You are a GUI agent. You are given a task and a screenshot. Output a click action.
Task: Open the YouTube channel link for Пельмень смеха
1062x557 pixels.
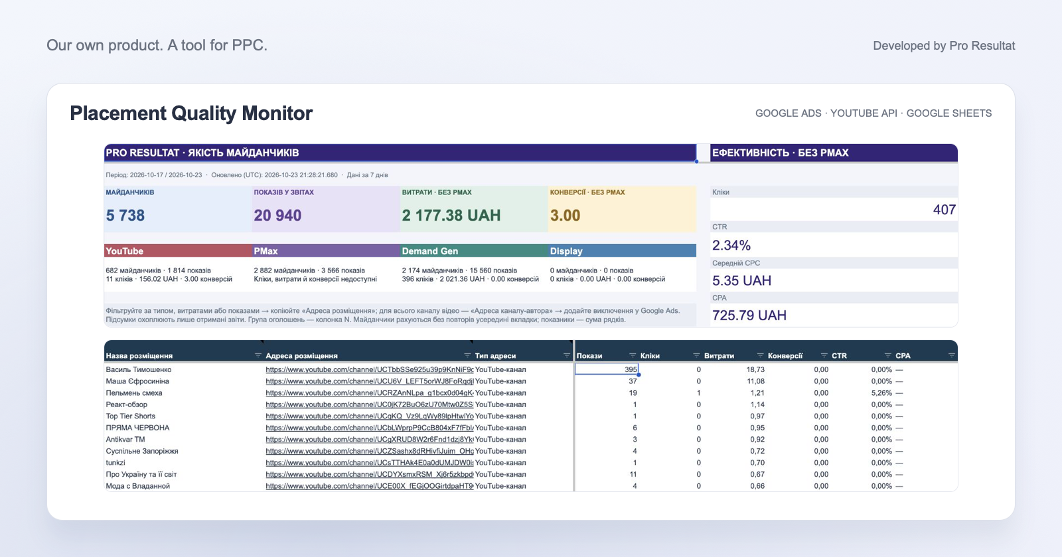[x=370, y=393]
